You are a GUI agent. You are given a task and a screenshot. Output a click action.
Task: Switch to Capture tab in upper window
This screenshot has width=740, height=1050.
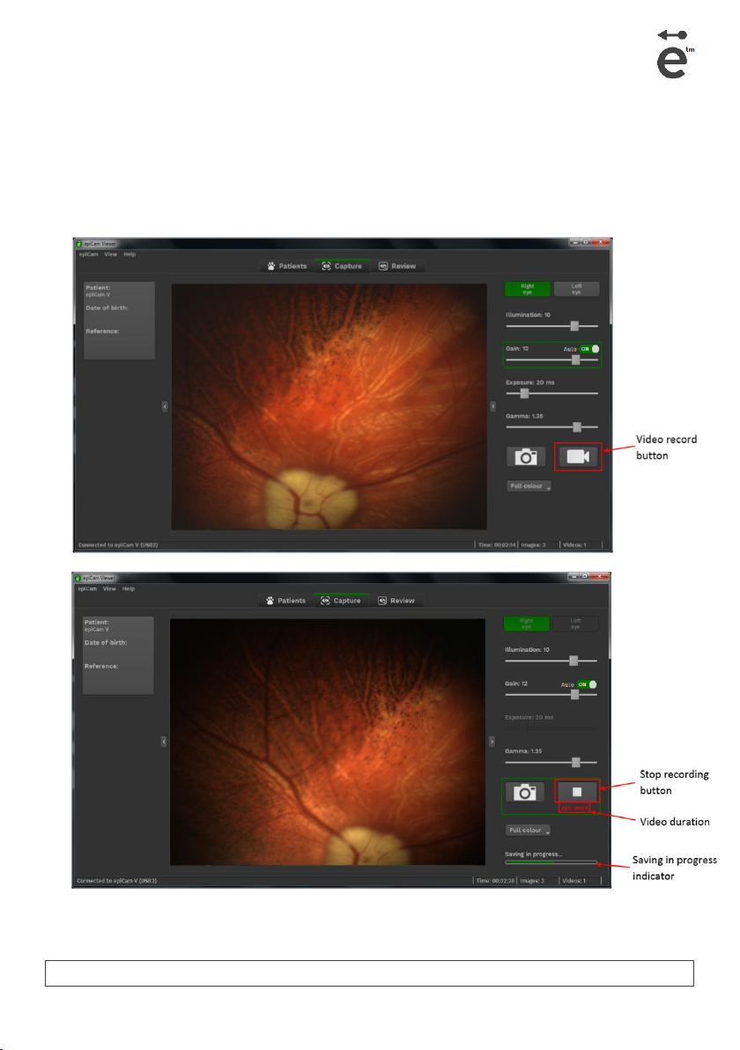coord(342,266)
